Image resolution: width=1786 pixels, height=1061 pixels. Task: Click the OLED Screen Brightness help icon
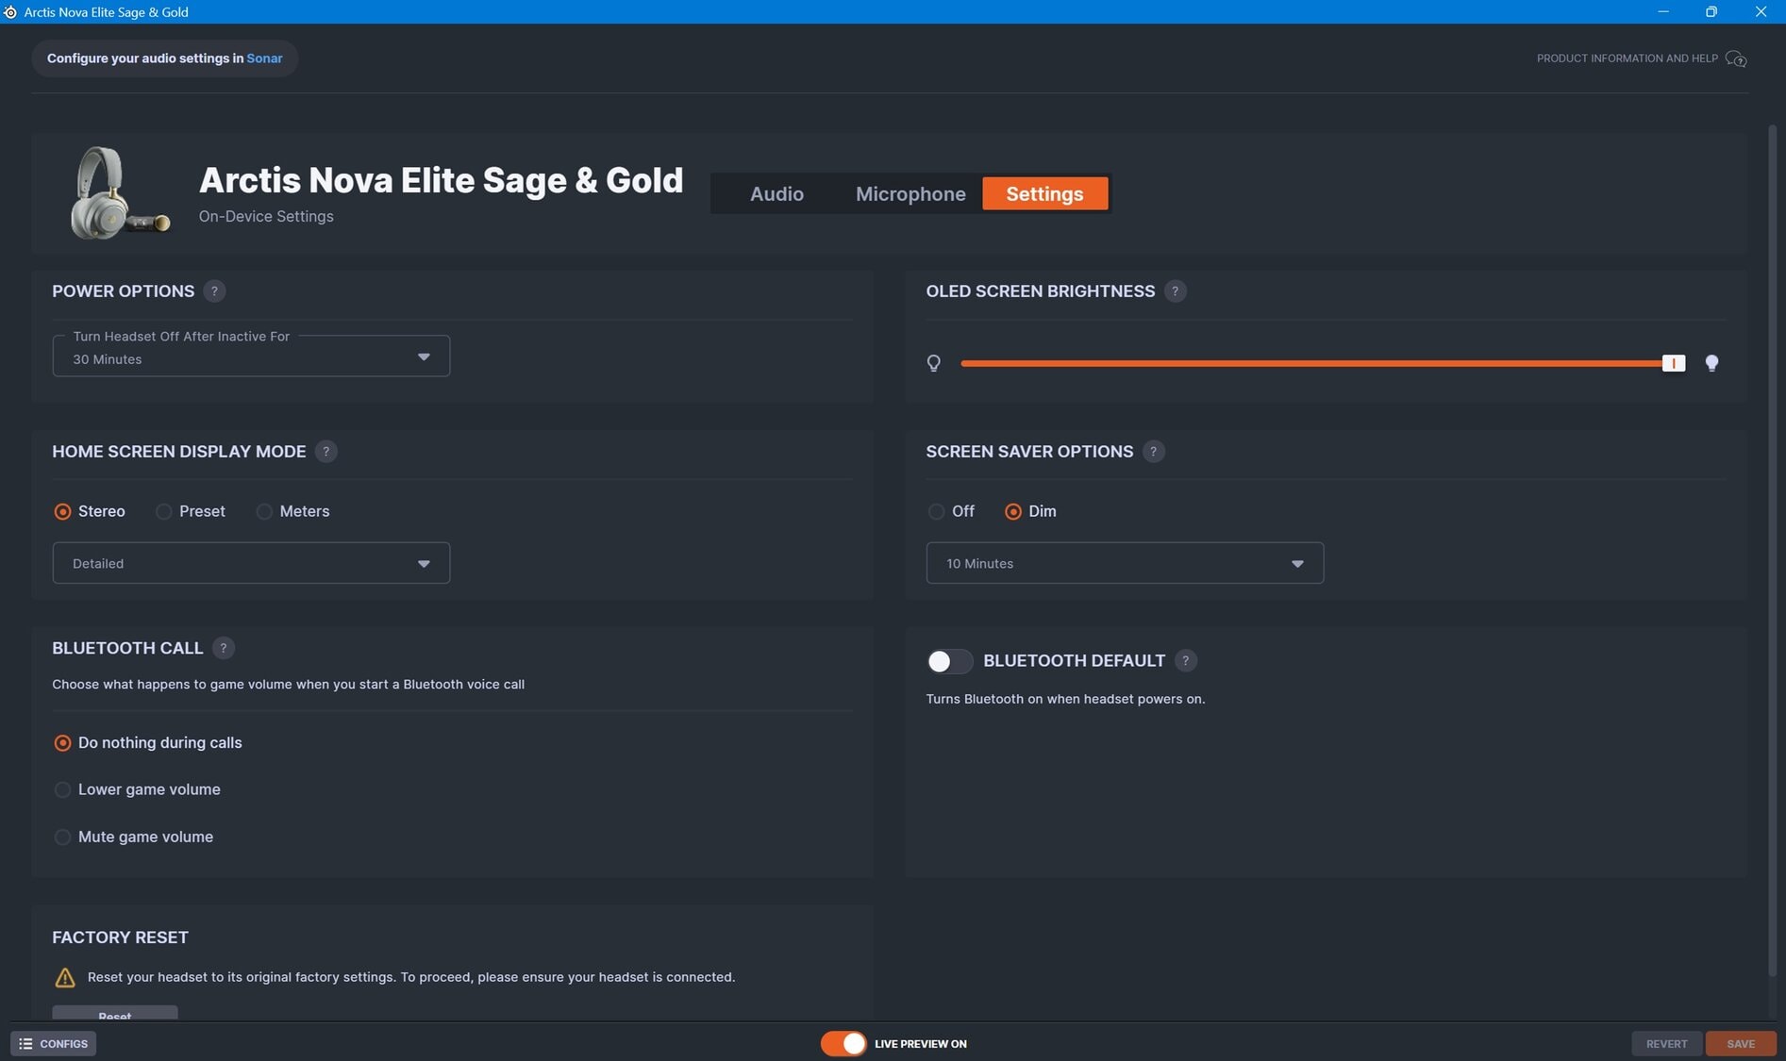1175,291
